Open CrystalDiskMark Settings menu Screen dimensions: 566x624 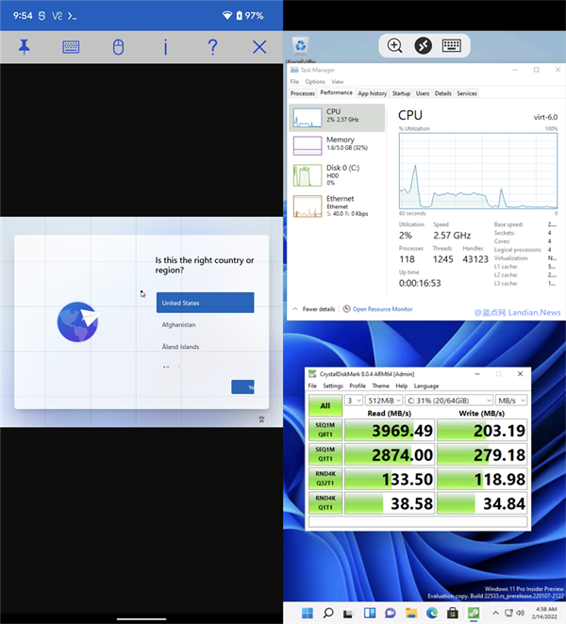(x=333, y=386)
